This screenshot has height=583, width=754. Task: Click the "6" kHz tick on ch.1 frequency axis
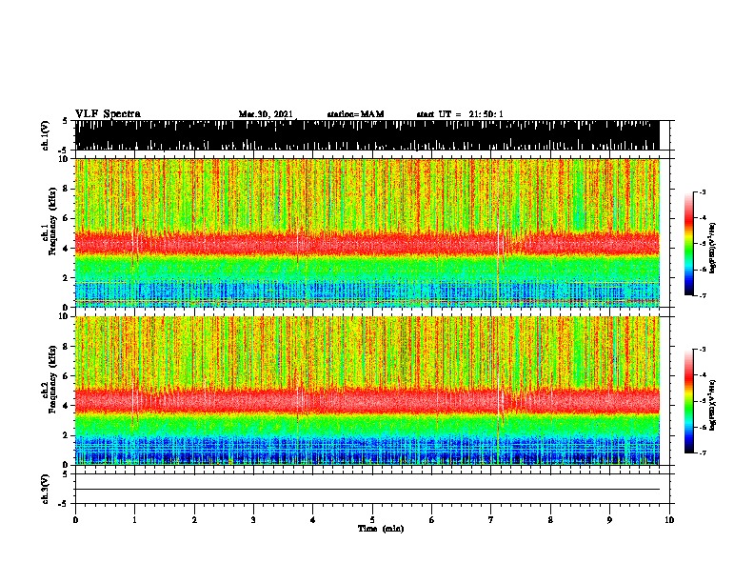(x=67, y=219)
